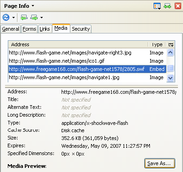This screenshot has width=183, height=172.
Task: Close the Page Info panel
Action: (178, 6)
